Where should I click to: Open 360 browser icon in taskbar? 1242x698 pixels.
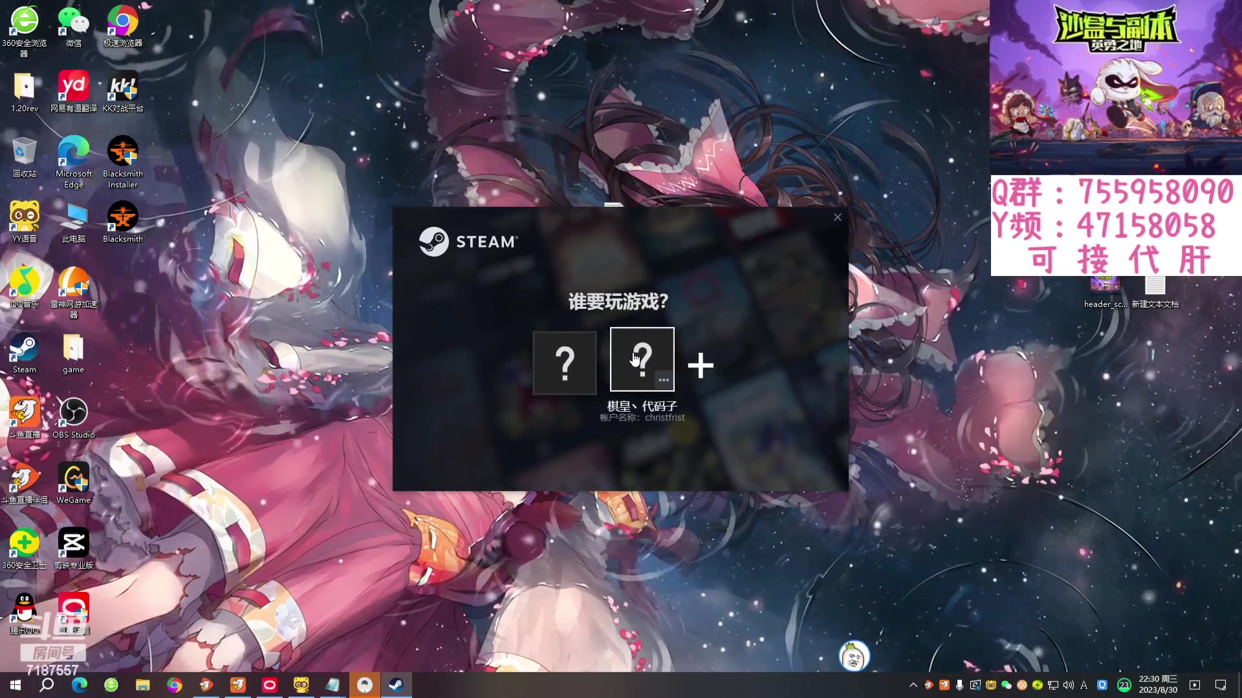coord(111,685)
